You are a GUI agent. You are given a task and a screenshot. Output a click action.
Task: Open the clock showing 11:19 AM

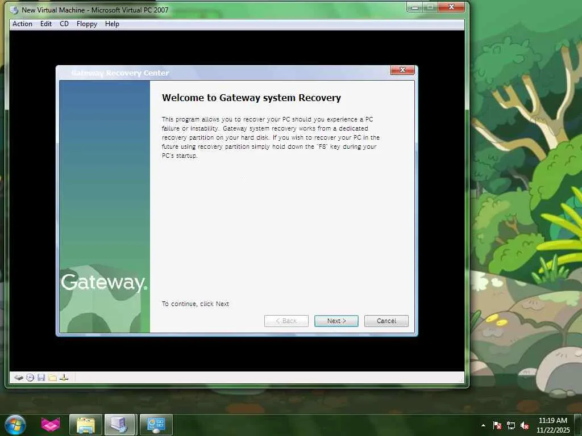pos(552,425)
